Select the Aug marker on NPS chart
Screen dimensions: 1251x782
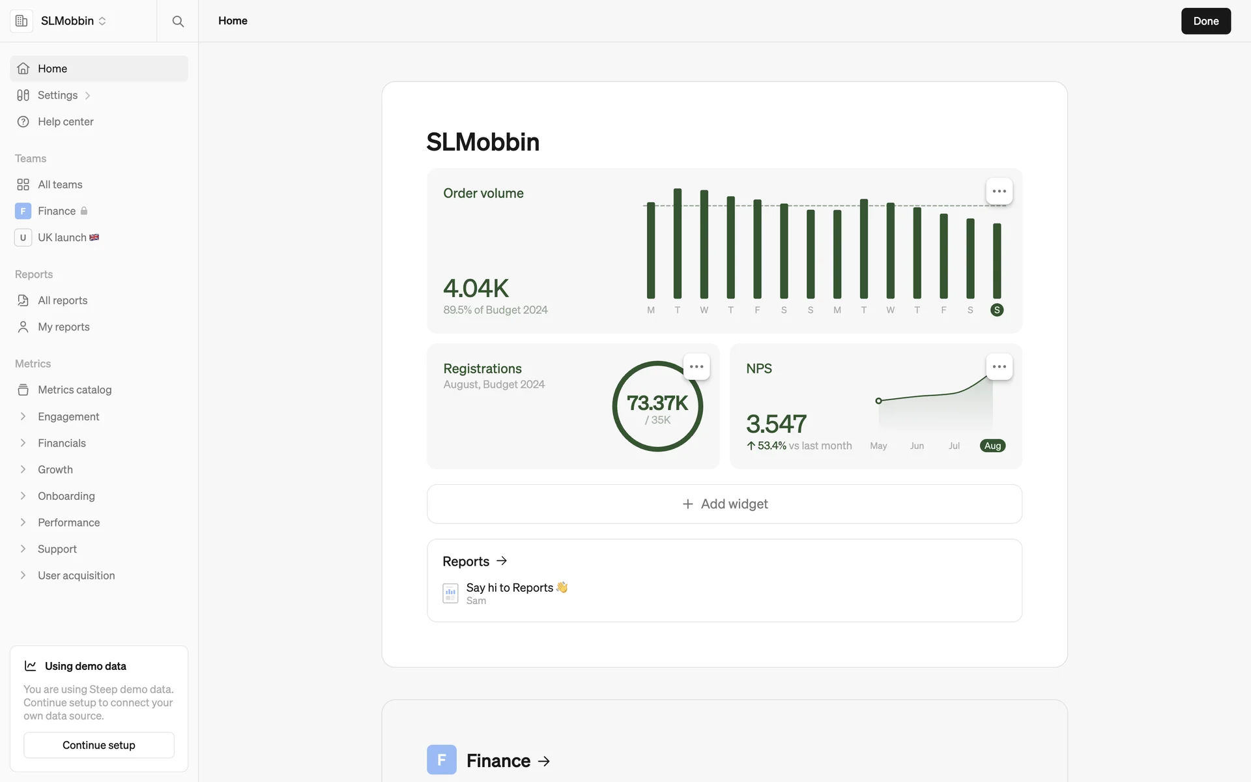point(992,446)
